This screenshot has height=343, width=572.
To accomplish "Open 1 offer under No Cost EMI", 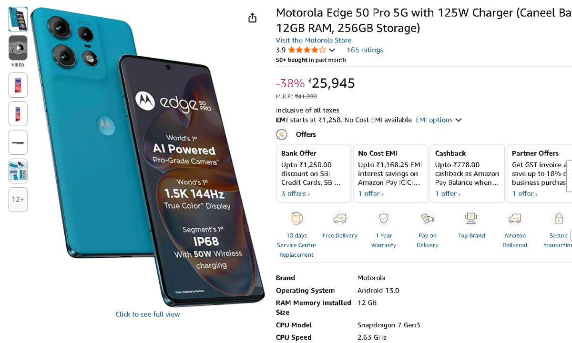I will (371, 194).
